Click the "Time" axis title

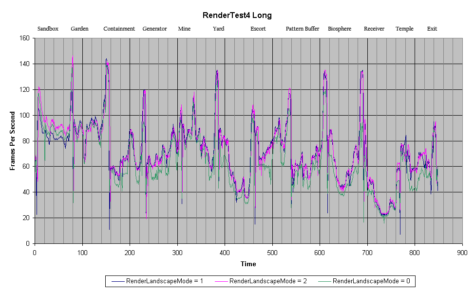tap(248, 264)
